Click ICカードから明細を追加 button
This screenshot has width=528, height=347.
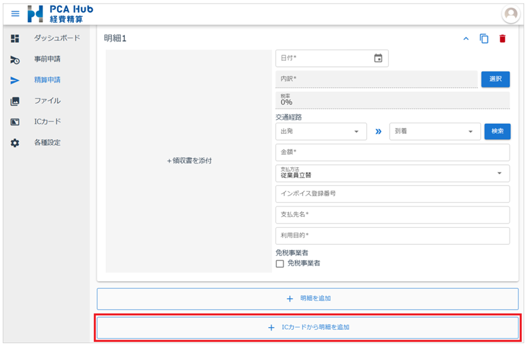coord(307,327)
